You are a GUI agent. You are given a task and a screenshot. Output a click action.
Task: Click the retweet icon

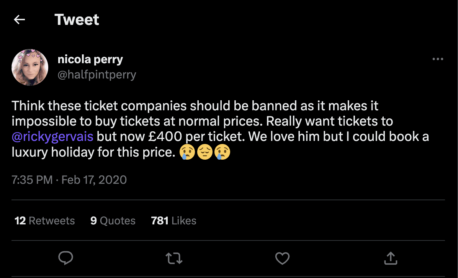(174, 258)
